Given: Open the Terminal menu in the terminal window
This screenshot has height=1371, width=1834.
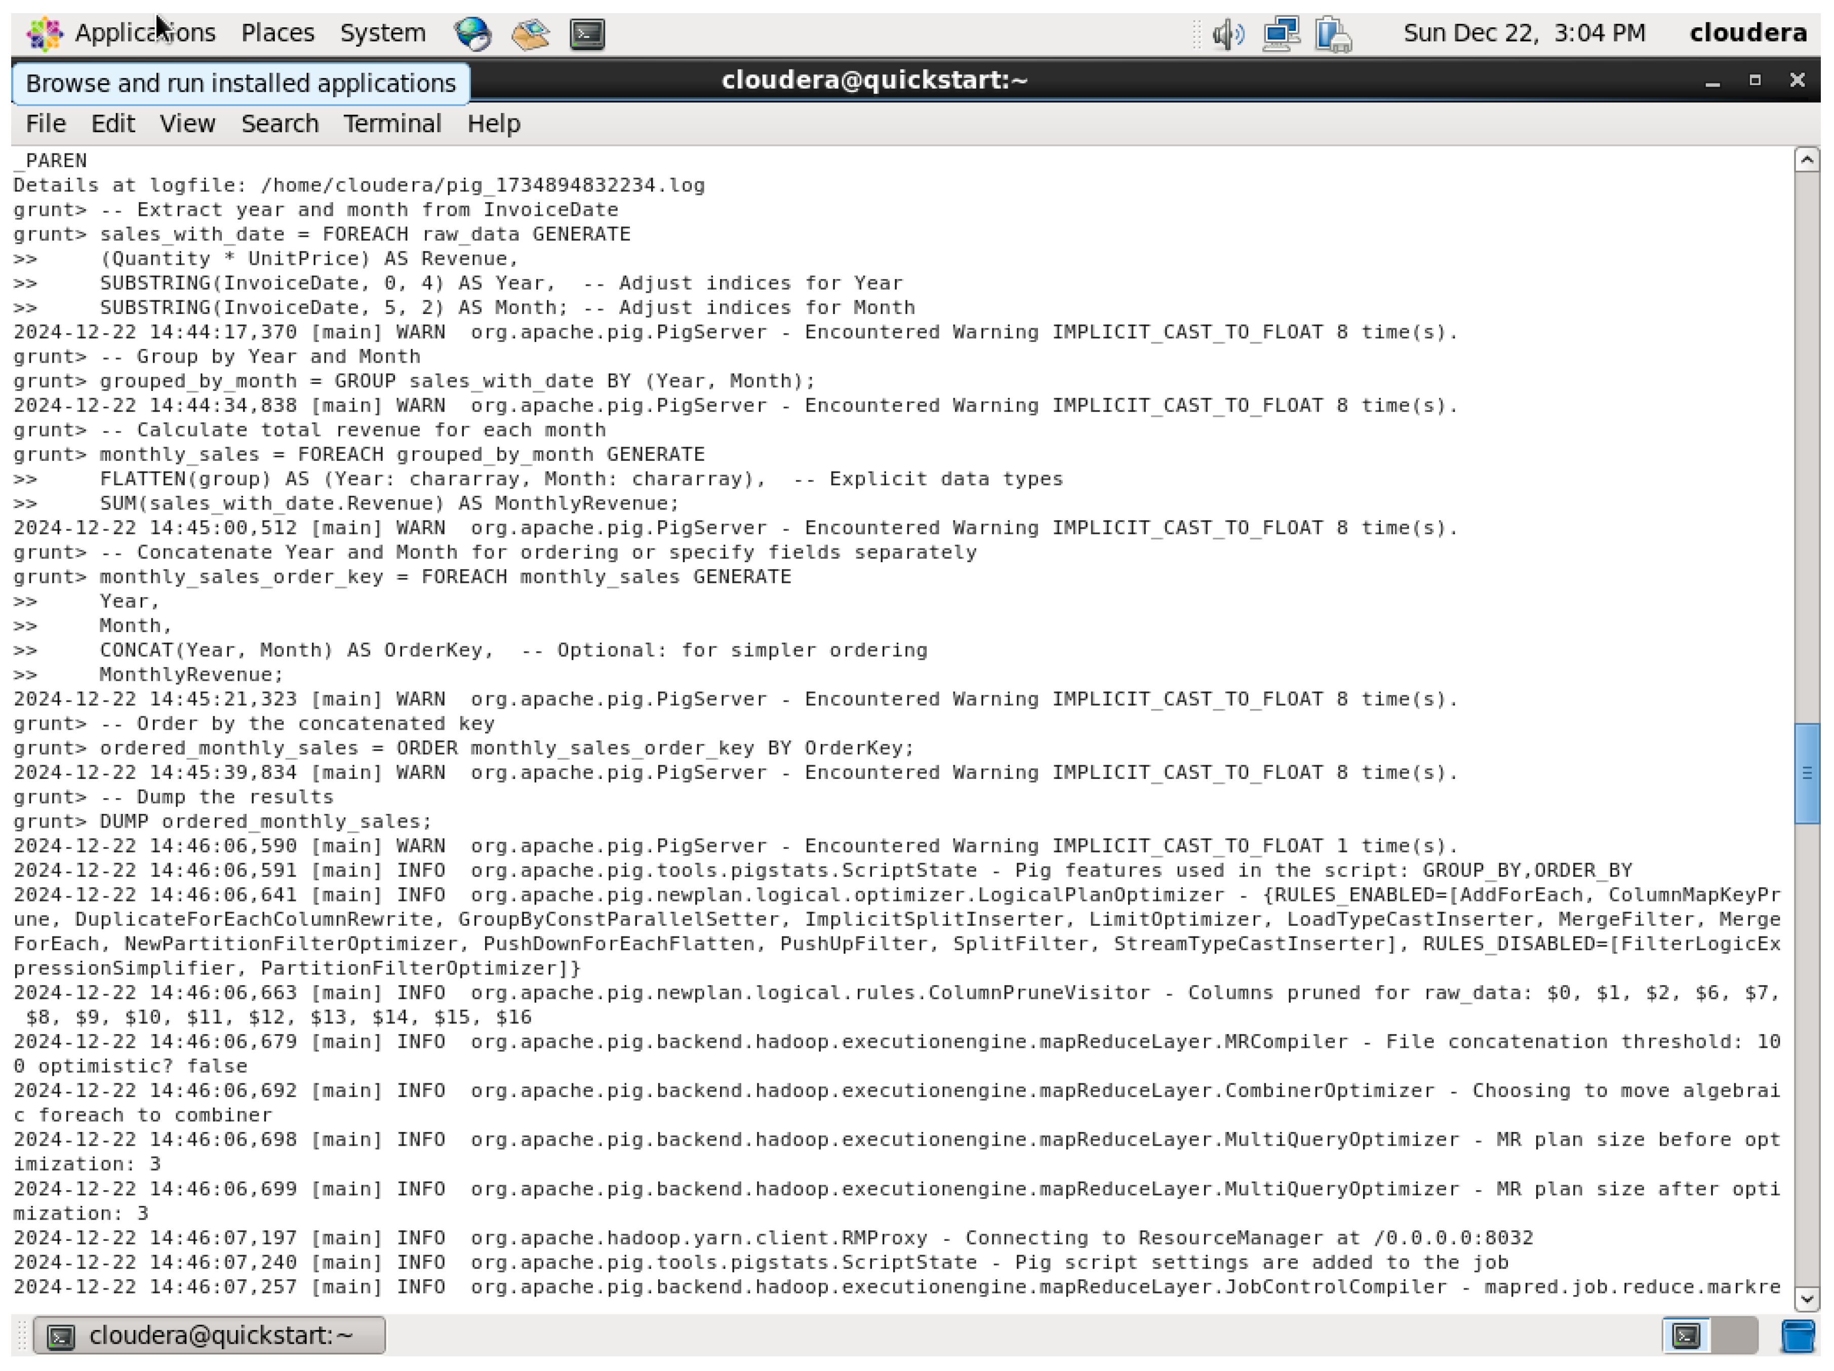Looking at the screenshot, I should pyautogui.click(x=392, y=123).
